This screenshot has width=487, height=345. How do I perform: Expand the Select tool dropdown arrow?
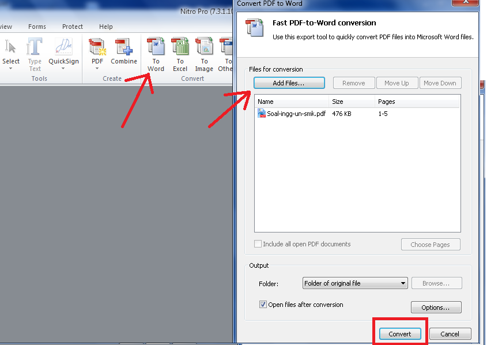(10, 69)
